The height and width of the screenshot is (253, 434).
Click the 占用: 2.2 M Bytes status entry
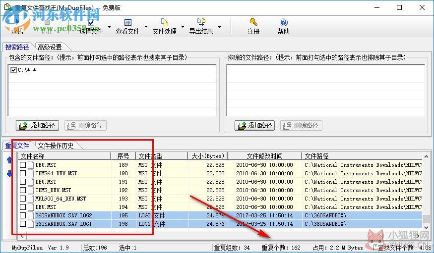[338, 248]
